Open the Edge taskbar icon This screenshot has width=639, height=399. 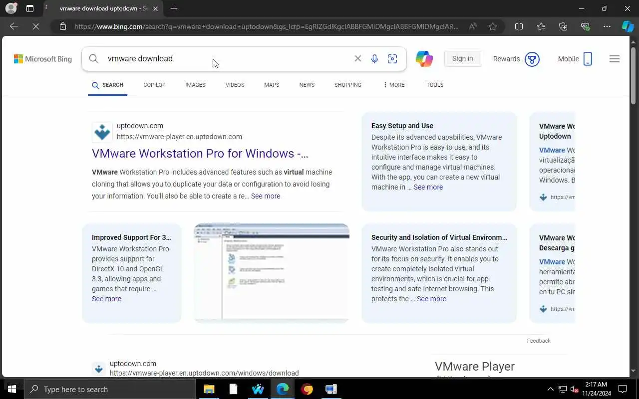[x=282, y=389]
